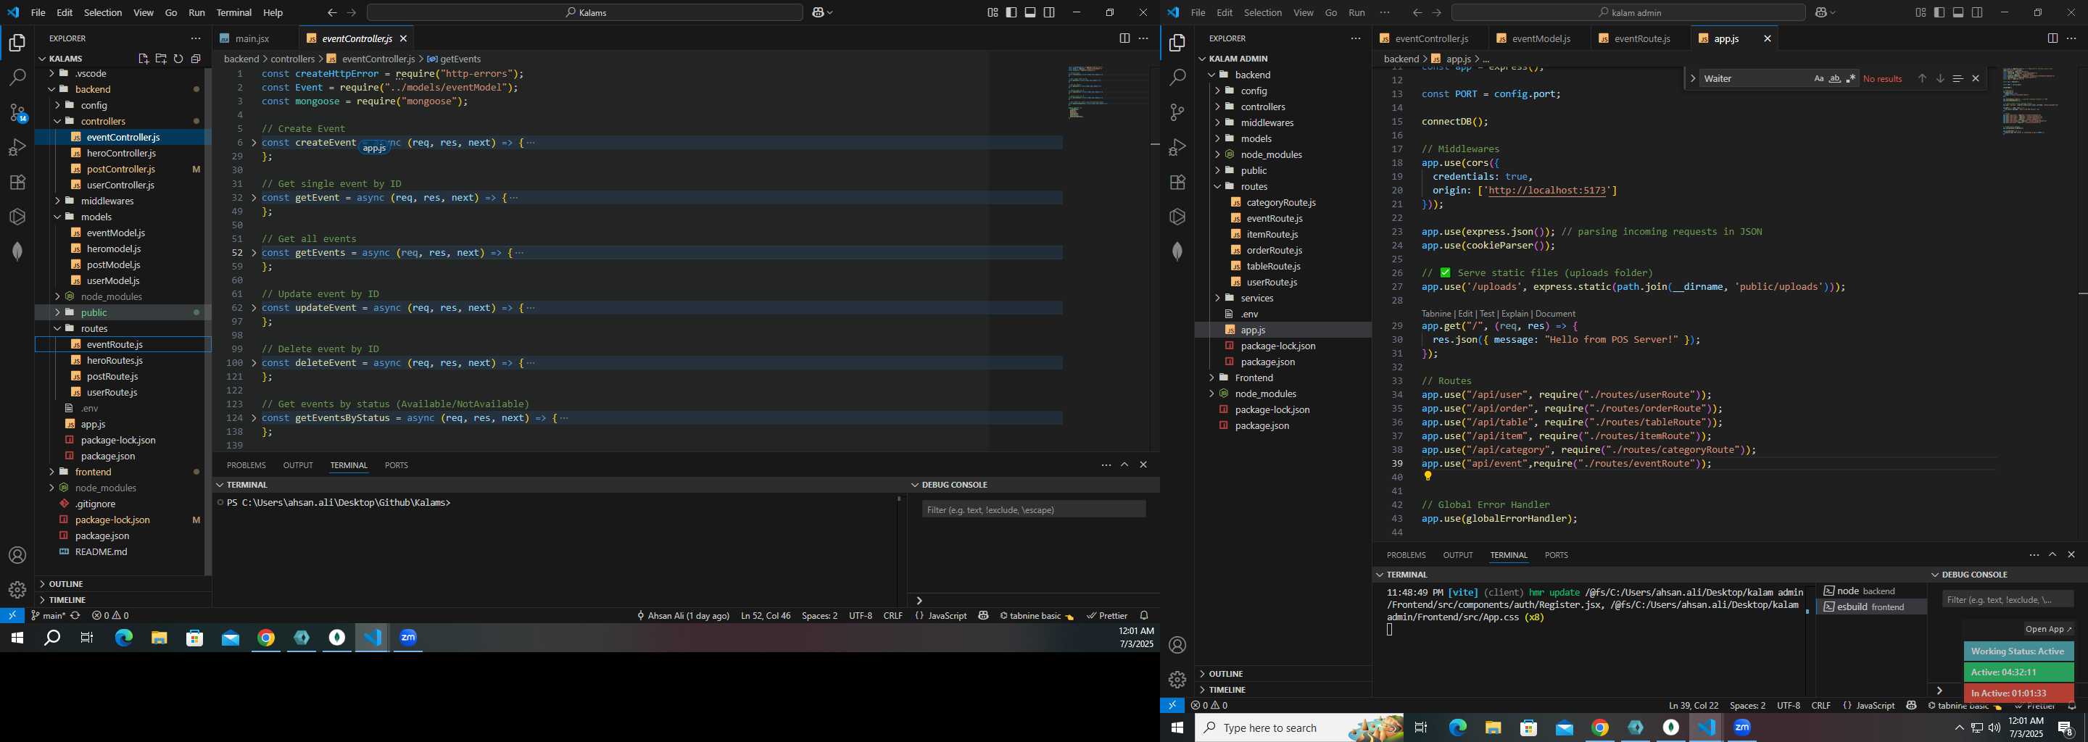Open Source Control view in Kalams window

[17, 112]
